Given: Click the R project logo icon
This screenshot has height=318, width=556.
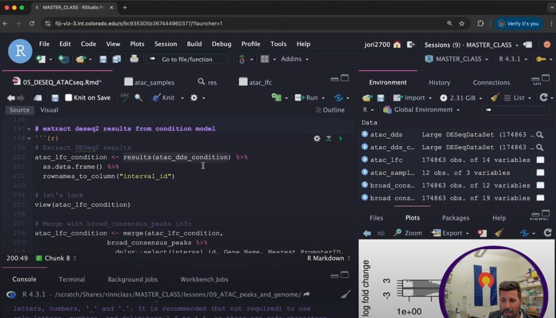Looking at the screenshot, I should point(20,51).
